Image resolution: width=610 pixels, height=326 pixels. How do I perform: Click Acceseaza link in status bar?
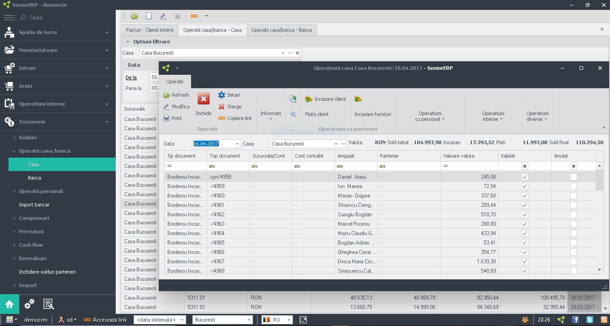105,320
